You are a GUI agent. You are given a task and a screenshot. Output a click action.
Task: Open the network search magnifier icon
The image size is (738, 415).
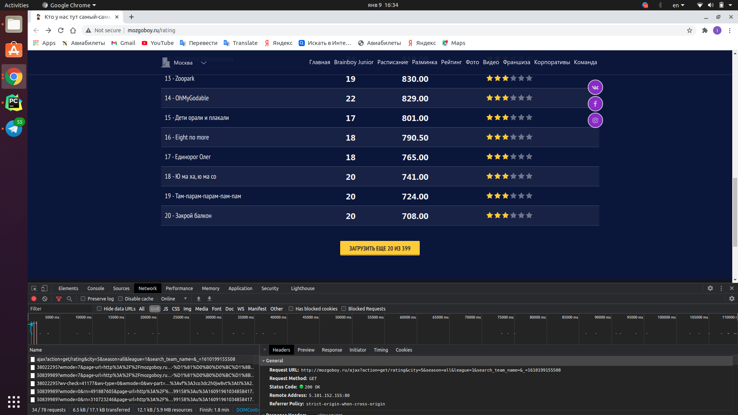(x=69, y=299)
